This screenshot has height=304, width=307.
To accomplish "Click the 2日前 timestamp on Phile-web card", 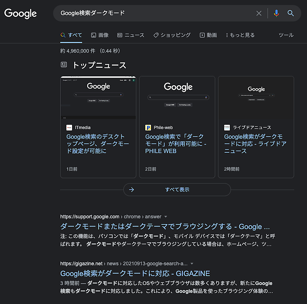I will (x=151, y=169).
